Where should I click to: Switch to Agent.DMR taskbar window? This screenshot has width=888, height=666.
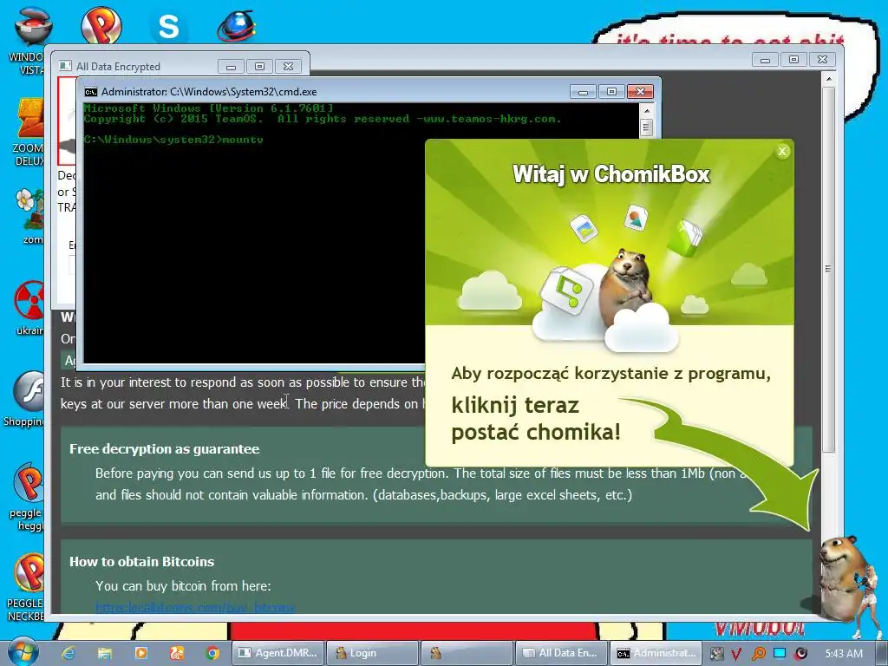click(277, 653)
